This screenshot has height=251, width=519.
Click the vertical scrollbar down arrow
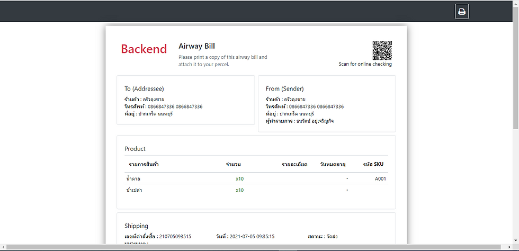pyautogui.click(x=516, y=240)
